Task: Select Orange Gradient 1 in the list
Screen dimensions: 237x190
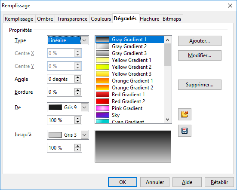Action: click(130, 81)
